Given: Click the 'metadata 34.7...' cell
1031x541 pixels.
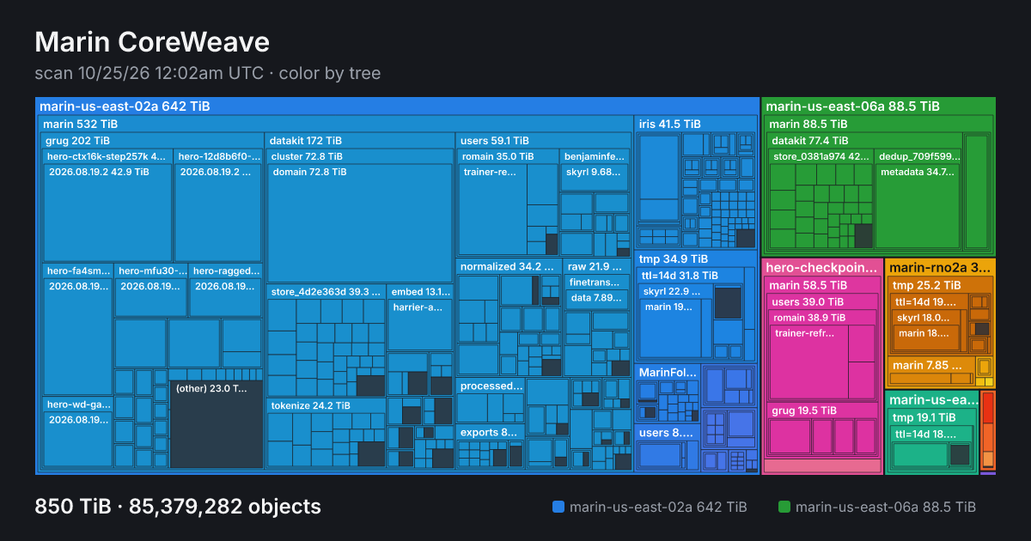Looking at the screenshot, I should (x=918, y=206).
